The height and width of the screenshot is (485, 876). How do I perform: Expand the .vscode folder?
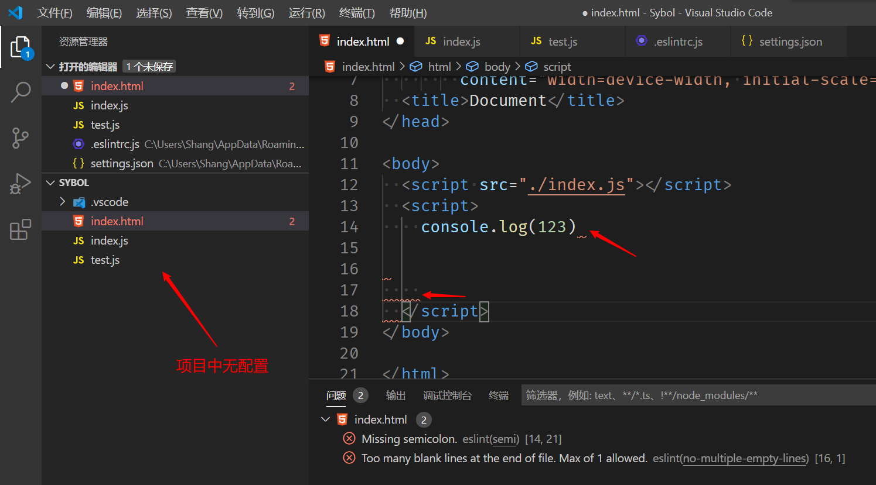tap(63, 202)
